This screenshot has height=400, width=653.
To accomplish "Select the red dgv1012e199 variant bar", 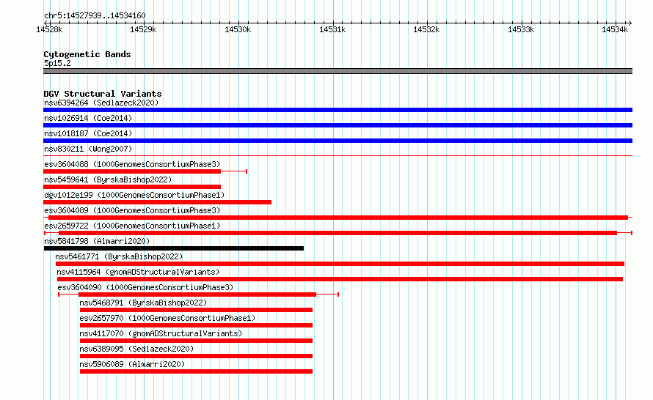I will pos(158,202).
